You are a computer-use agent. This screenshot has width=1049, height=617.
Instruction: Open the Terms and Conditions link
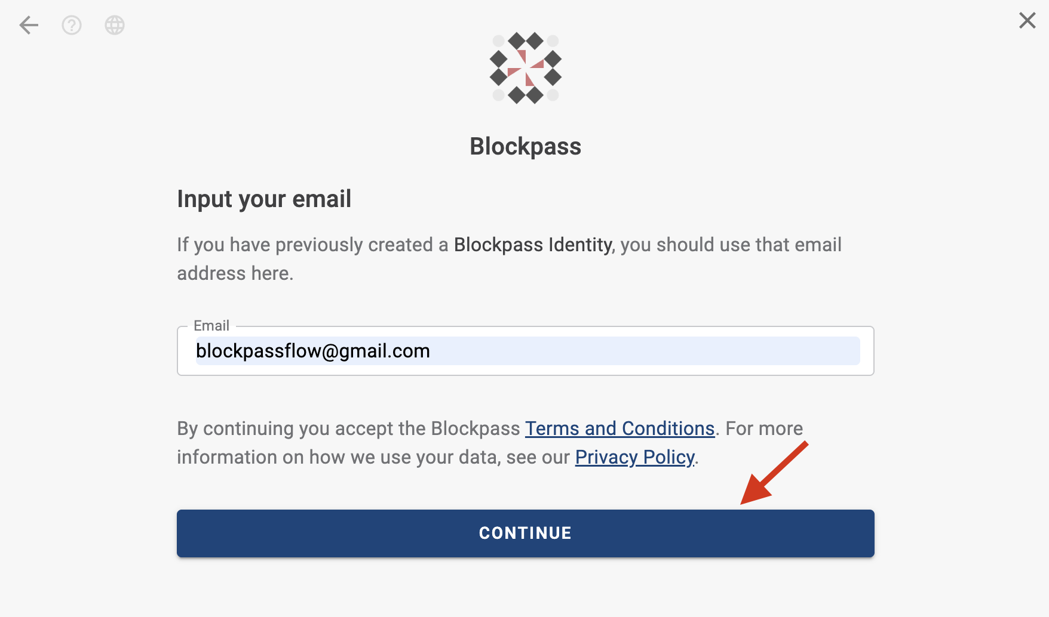click(620, 428)
